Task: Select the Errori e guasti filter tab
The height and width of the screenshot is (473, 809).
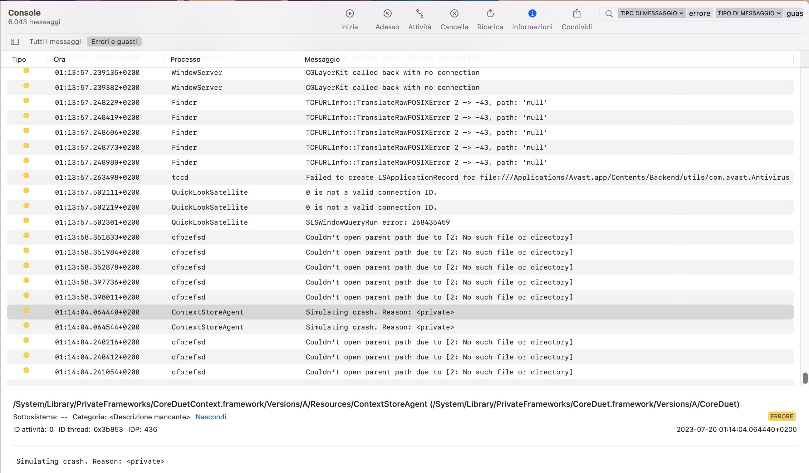Action: click(x=114, y=41)
